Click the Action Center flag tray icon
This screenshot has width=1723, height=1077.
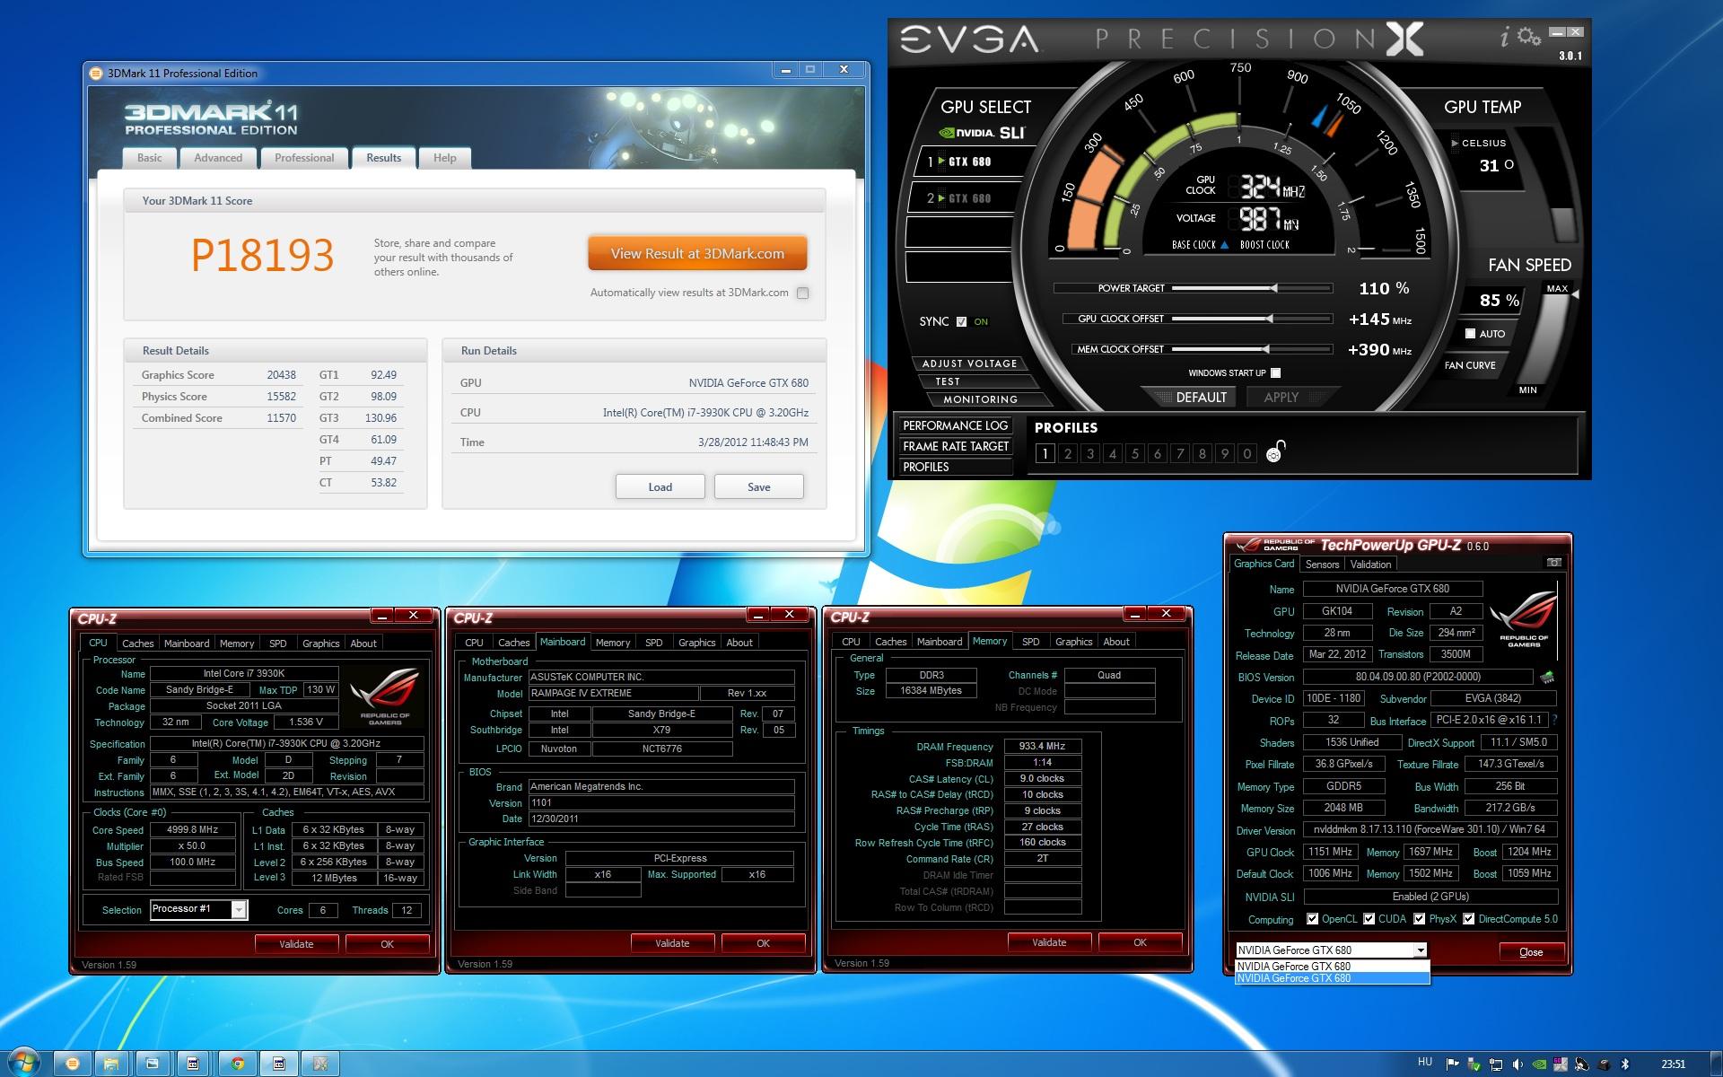(x=1453, y=1064)
